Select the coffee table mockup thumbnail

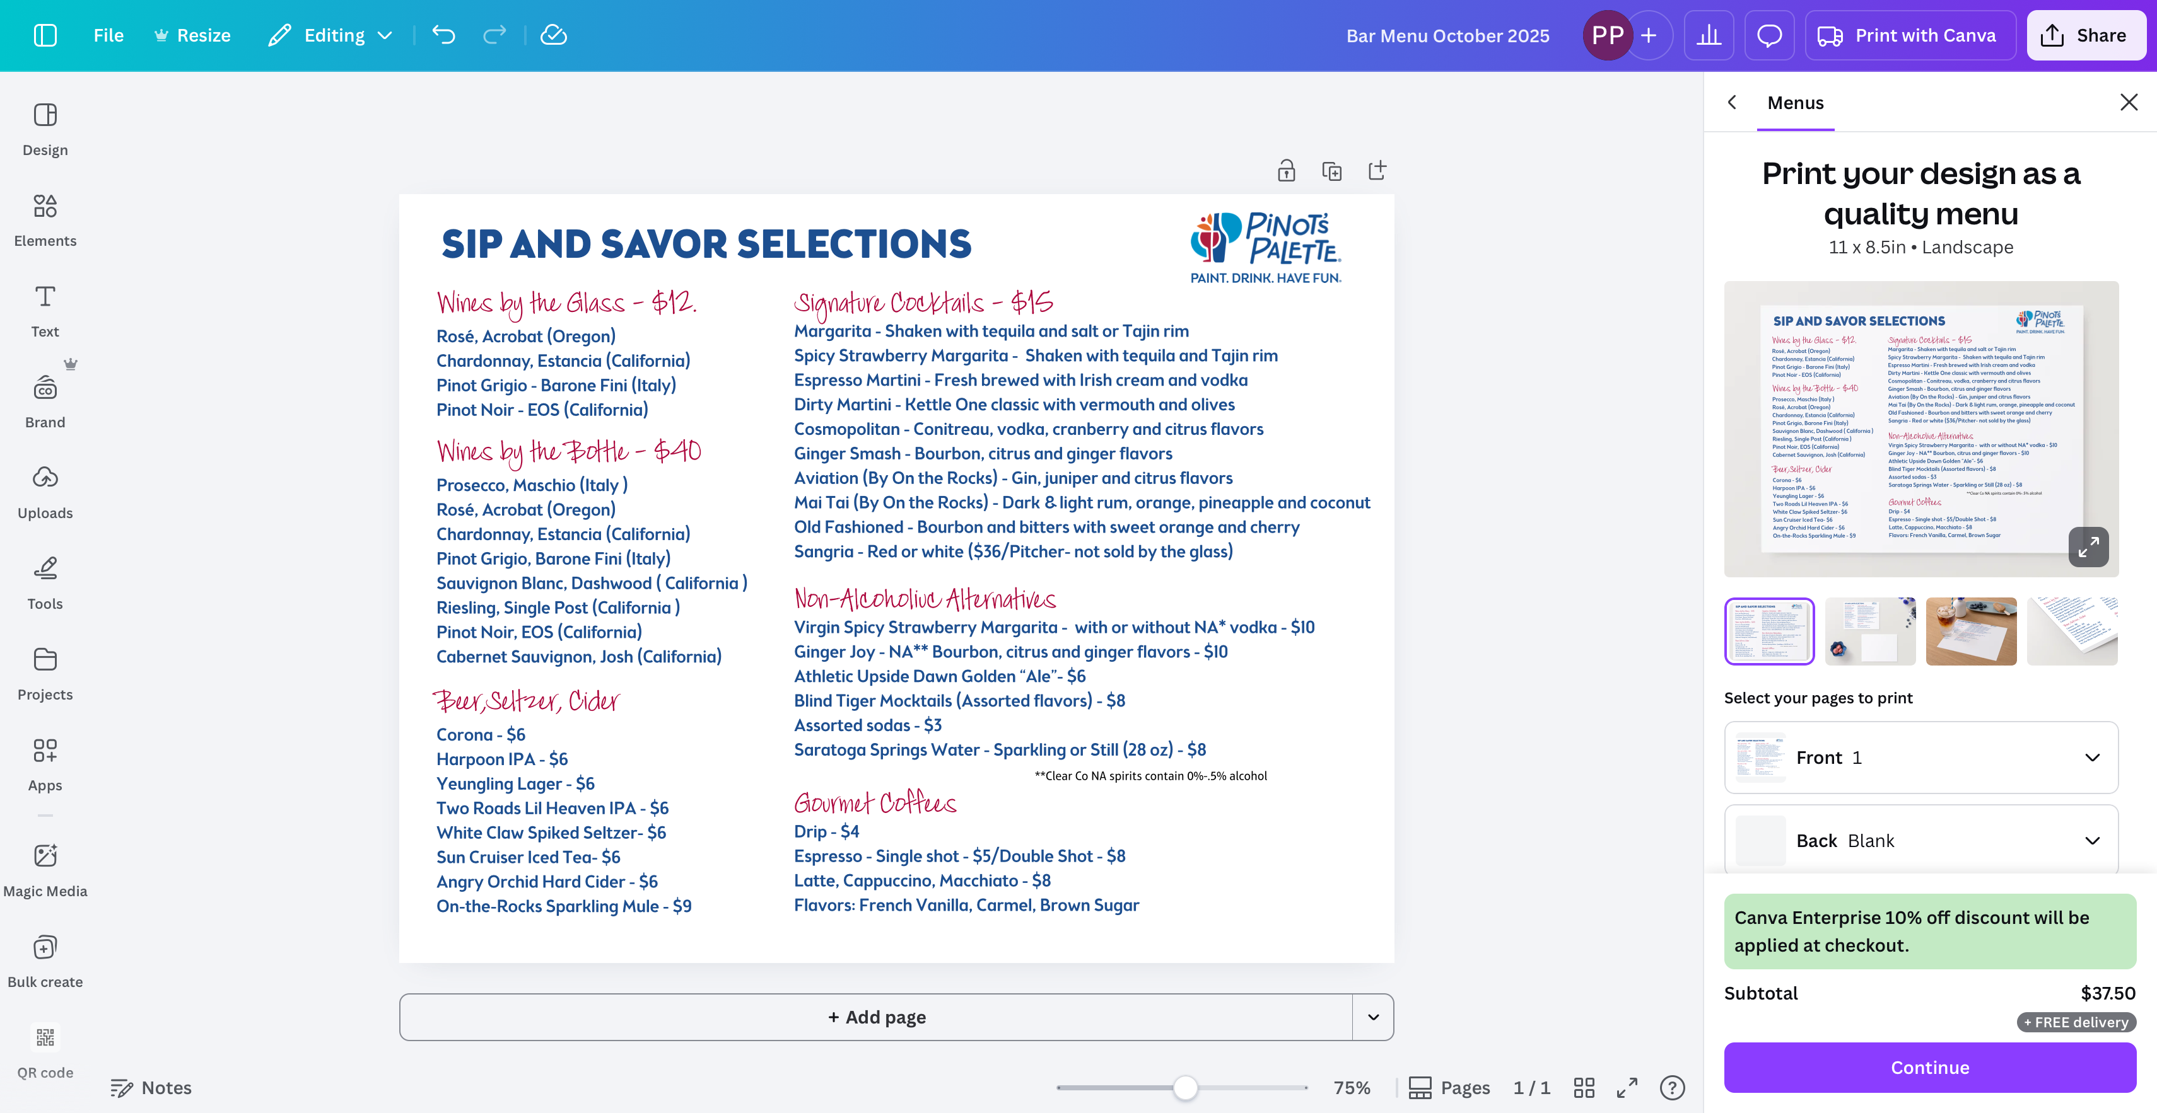point(1970,632)
